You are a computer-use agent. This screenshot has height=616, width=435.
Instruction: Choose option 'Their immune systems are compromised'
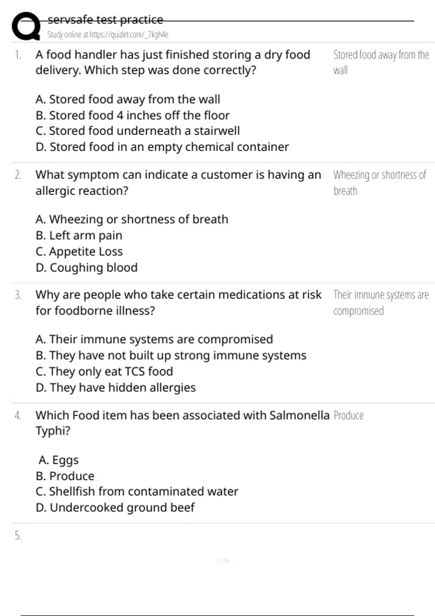154,339
